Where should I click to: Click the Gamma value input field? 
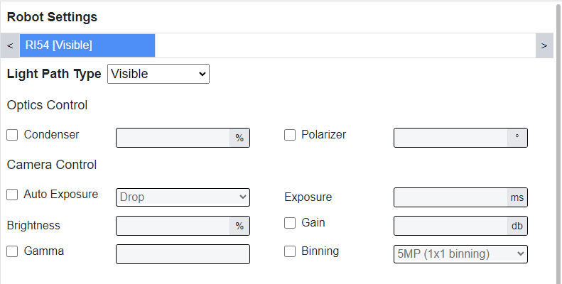183,254
